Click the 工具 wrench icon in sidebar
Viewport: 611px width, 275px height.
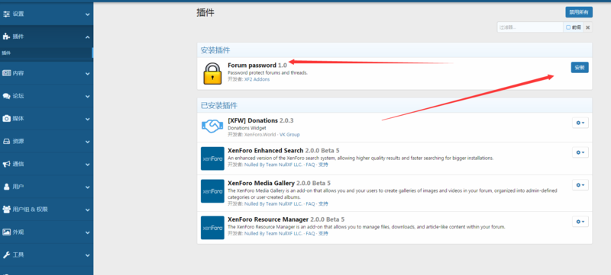click(6, 254)
